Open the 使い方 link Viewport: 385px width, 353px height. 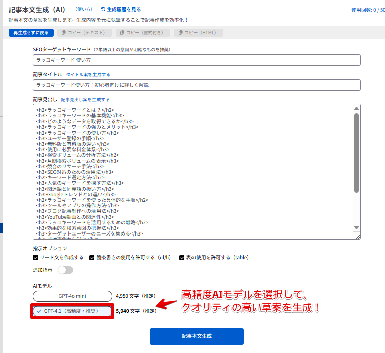(x=83, y=9)
